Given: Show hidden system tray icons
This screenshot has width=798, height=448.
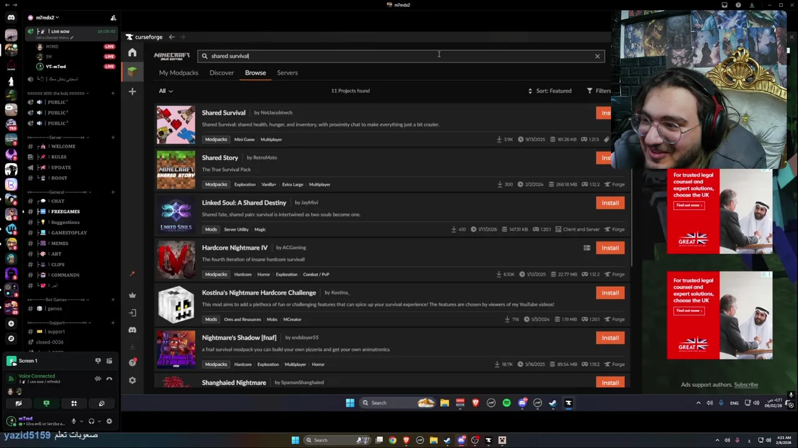Looking at the screenshot, I should click(x=698, y=403).
